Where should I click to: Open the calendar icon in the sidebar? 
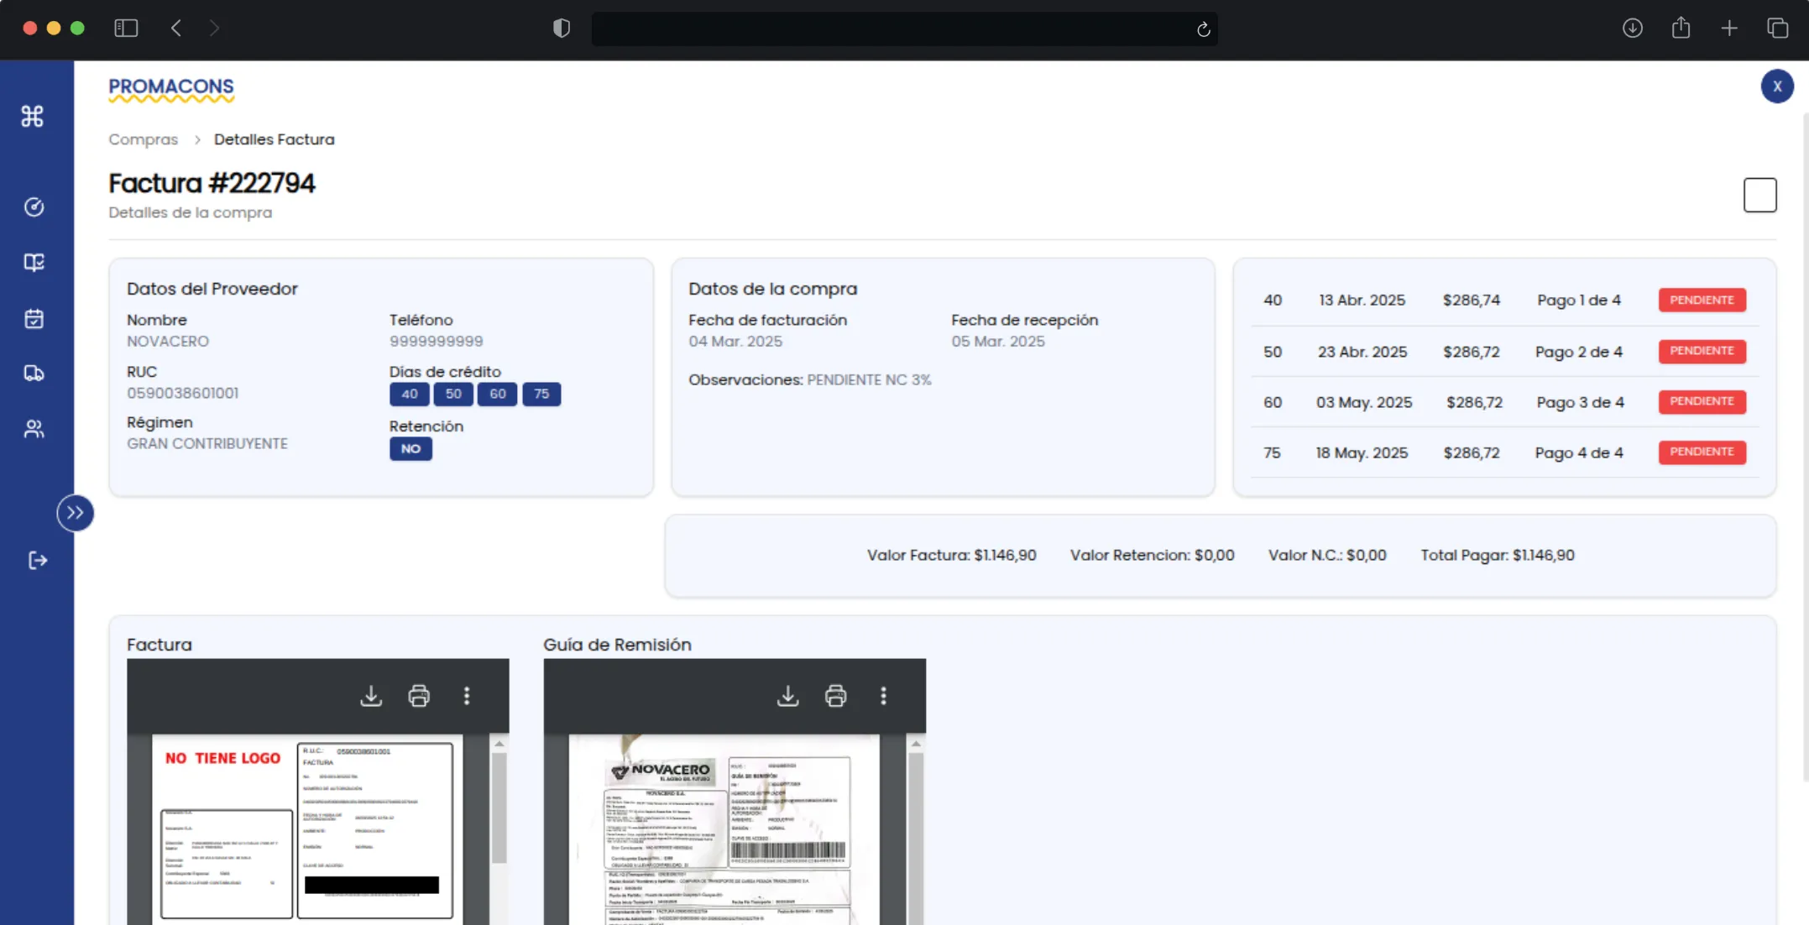[x=34, y=318]
